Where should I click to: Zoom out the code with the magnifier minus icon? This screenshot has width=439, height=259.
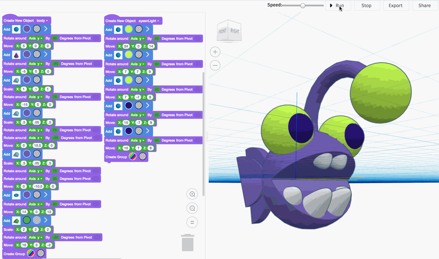tap(192, 208)
